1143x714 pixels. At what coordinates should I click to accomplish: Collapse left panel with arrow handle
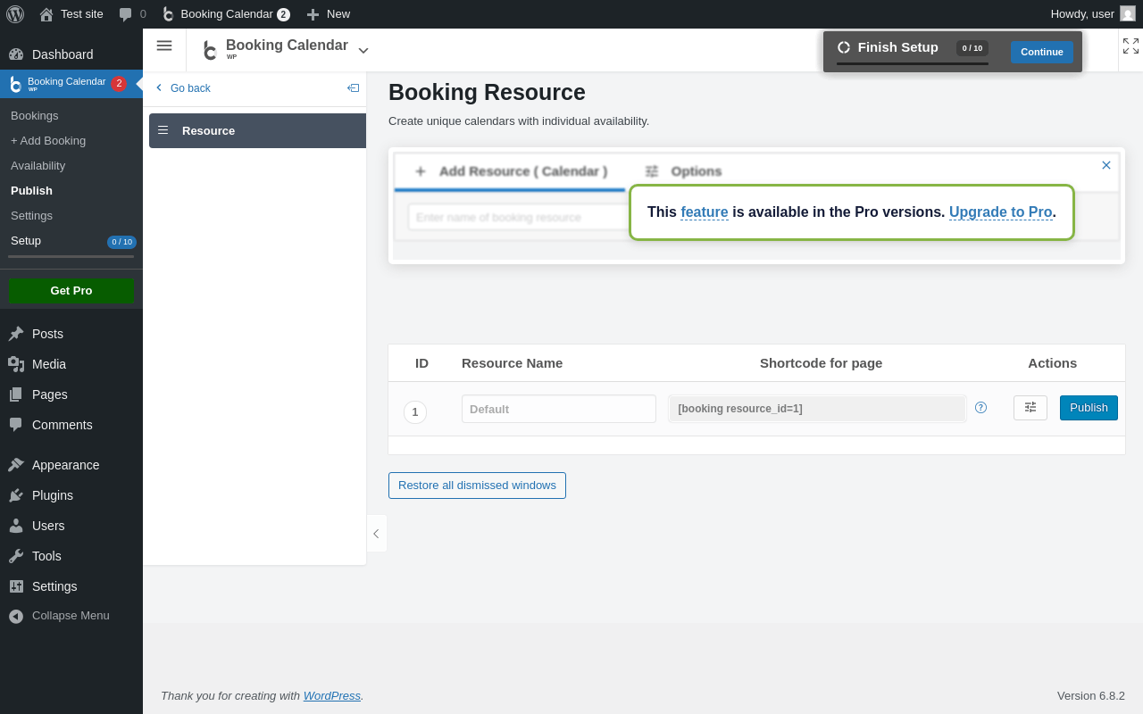coord(376,534)
